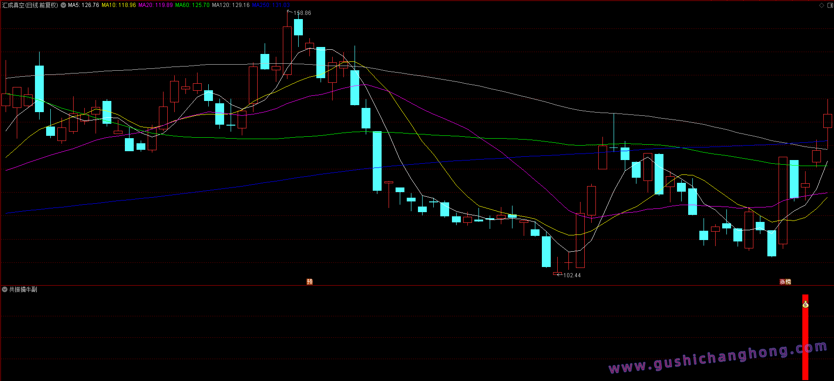Click the 102.44 low price label
This screenshot has height=381, width=834.
coord(572,275)
